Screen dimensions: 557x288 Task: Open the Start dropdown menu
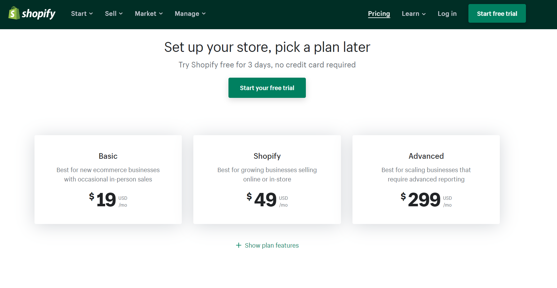coord(82,14)
